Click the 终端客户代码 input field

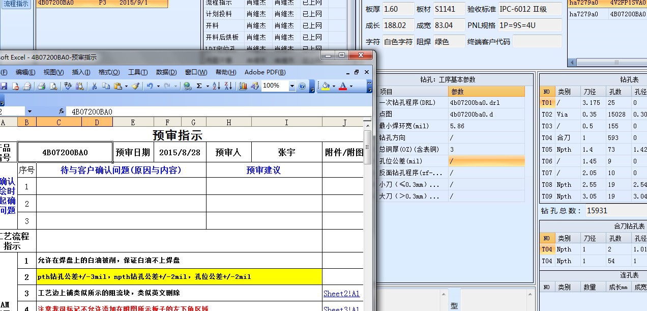click(x=537, y=41)
